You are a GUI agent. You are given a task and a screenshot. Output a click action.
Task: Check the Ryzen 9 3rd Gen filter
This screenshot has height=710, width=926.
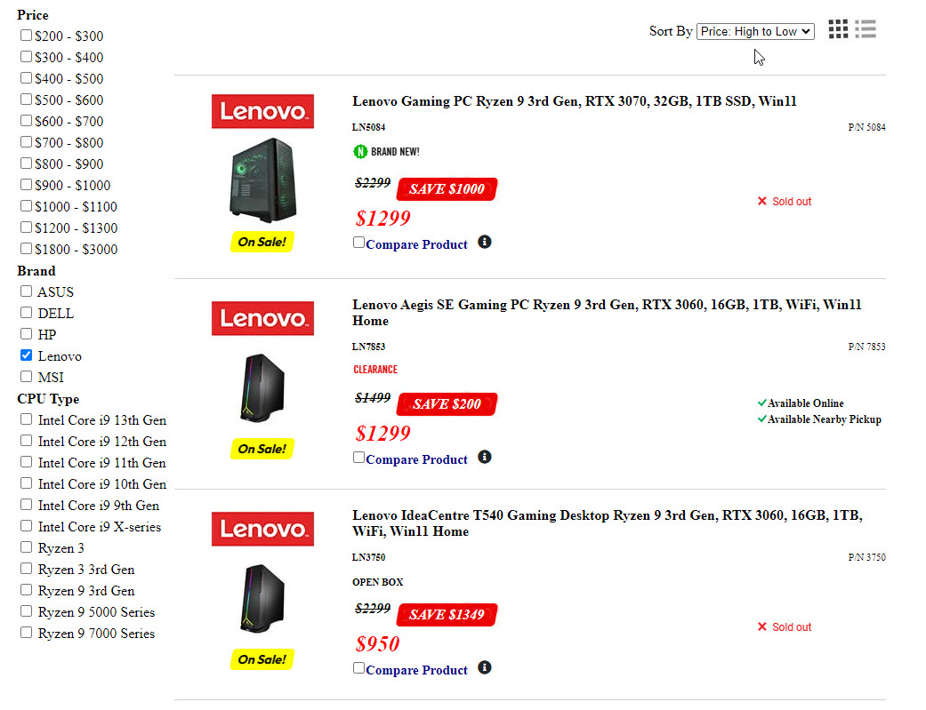(x=27, y=590)
